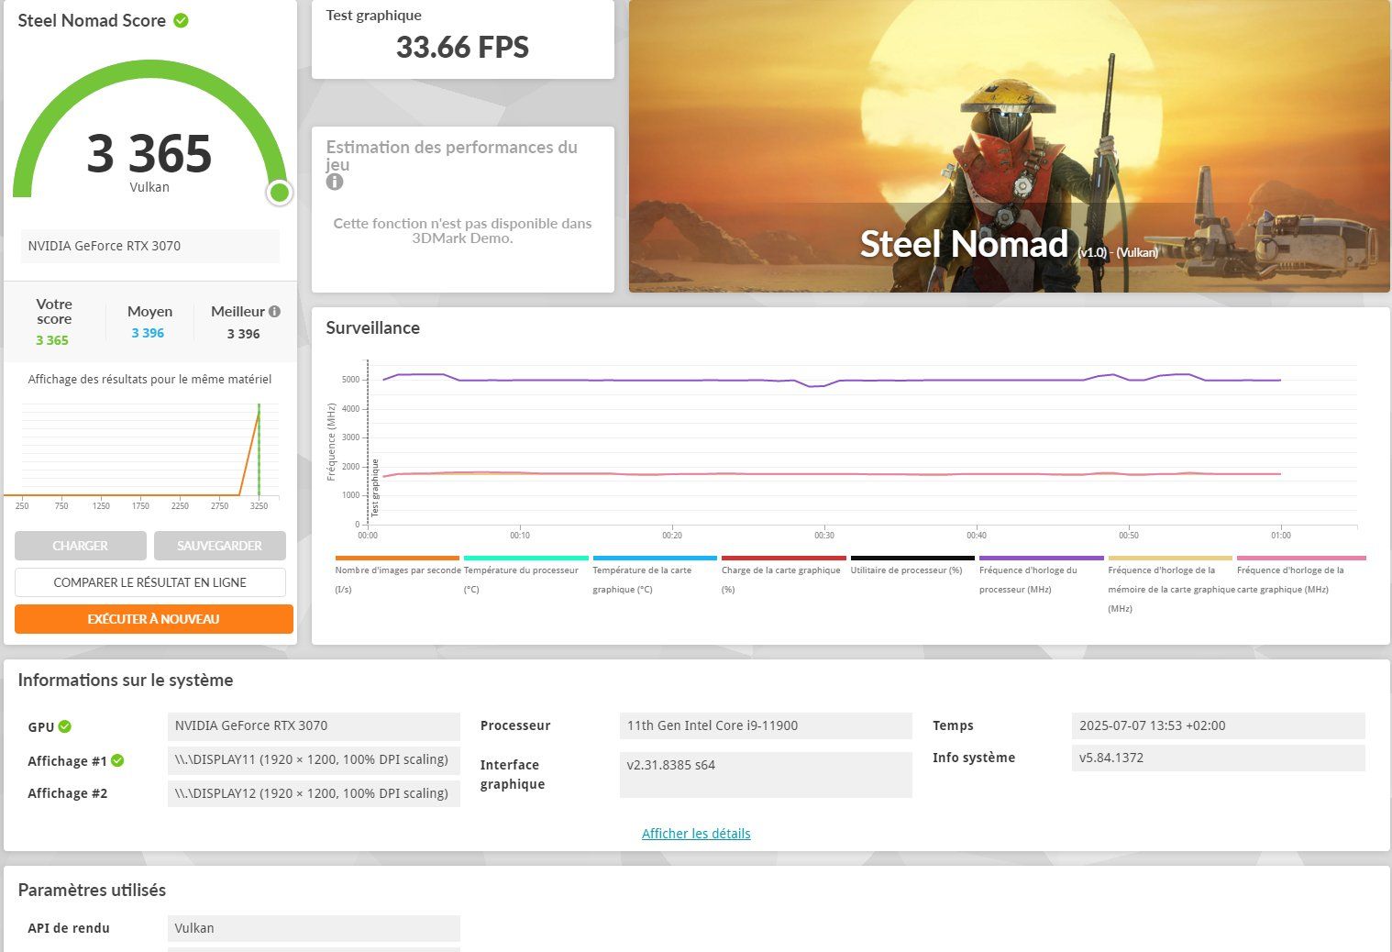Toggle Température de la carte graphique legend

pyautogui.click(x=655, y=558)
